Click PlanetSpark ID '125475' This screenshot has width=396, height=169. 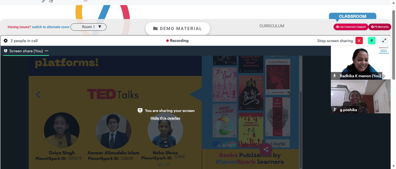[75, 158]
